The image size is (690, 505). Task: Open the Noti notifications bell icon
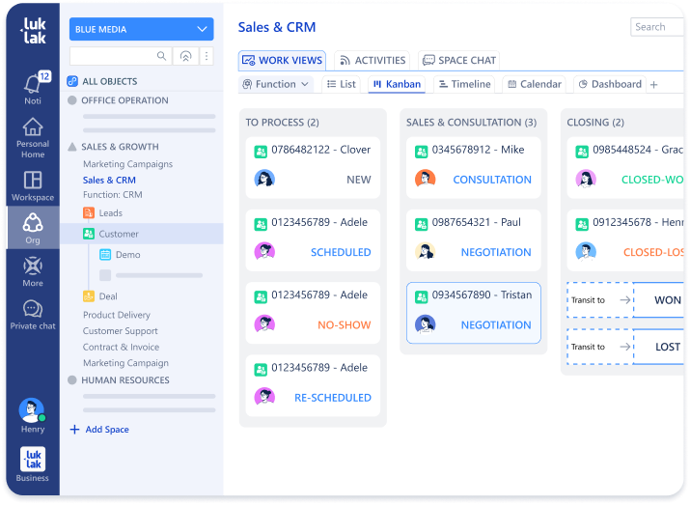coord(33,82)
